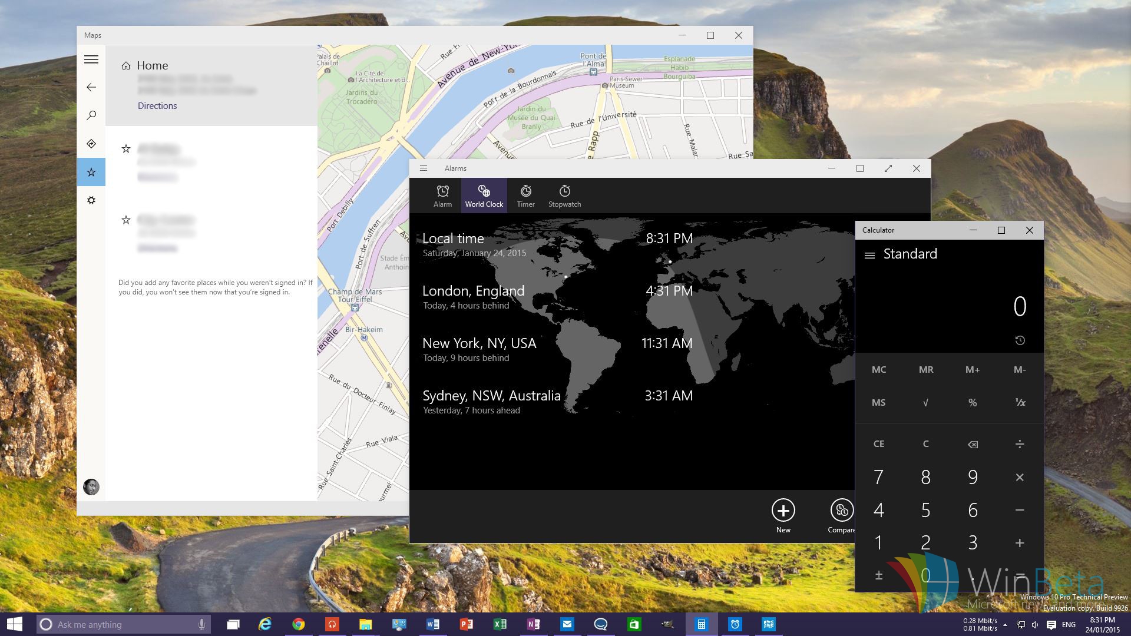Open the Maps hamburger menu

click(91, 59)
